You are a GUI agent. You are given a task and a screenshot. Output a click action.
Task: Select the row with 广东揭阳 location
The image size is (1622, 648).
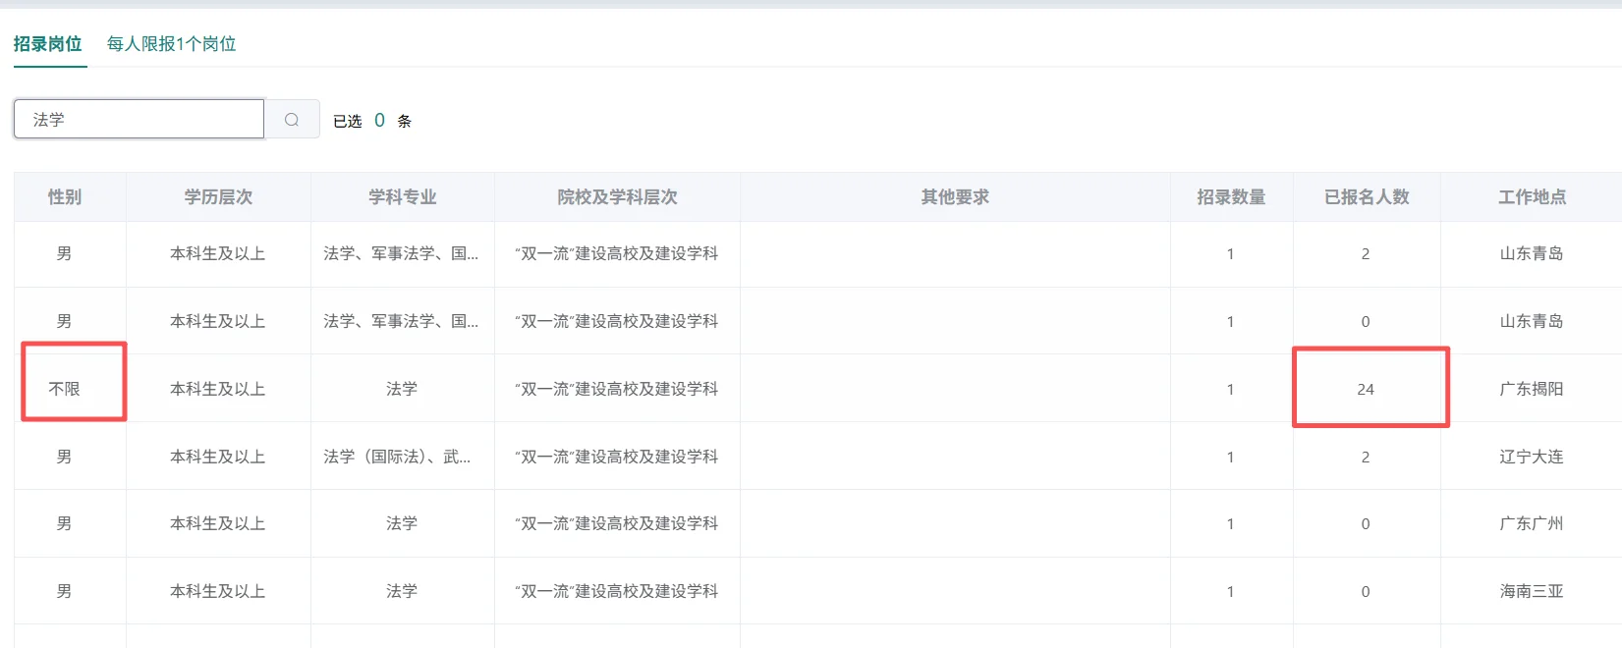tap(817, 389)
